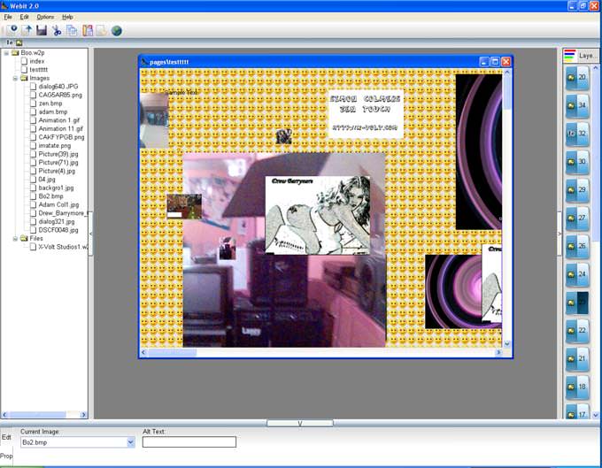Select layer 29 in Layers panel
Screen dimensions: 602x468
(x=577, y=190)
